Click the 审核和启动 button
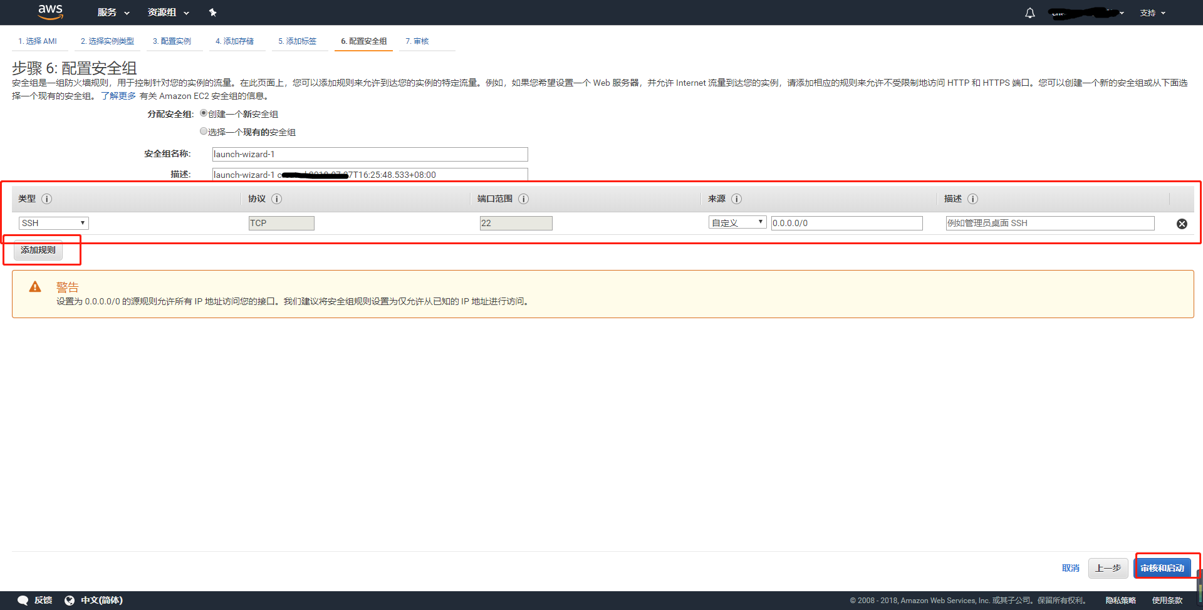 point(1162,568)
